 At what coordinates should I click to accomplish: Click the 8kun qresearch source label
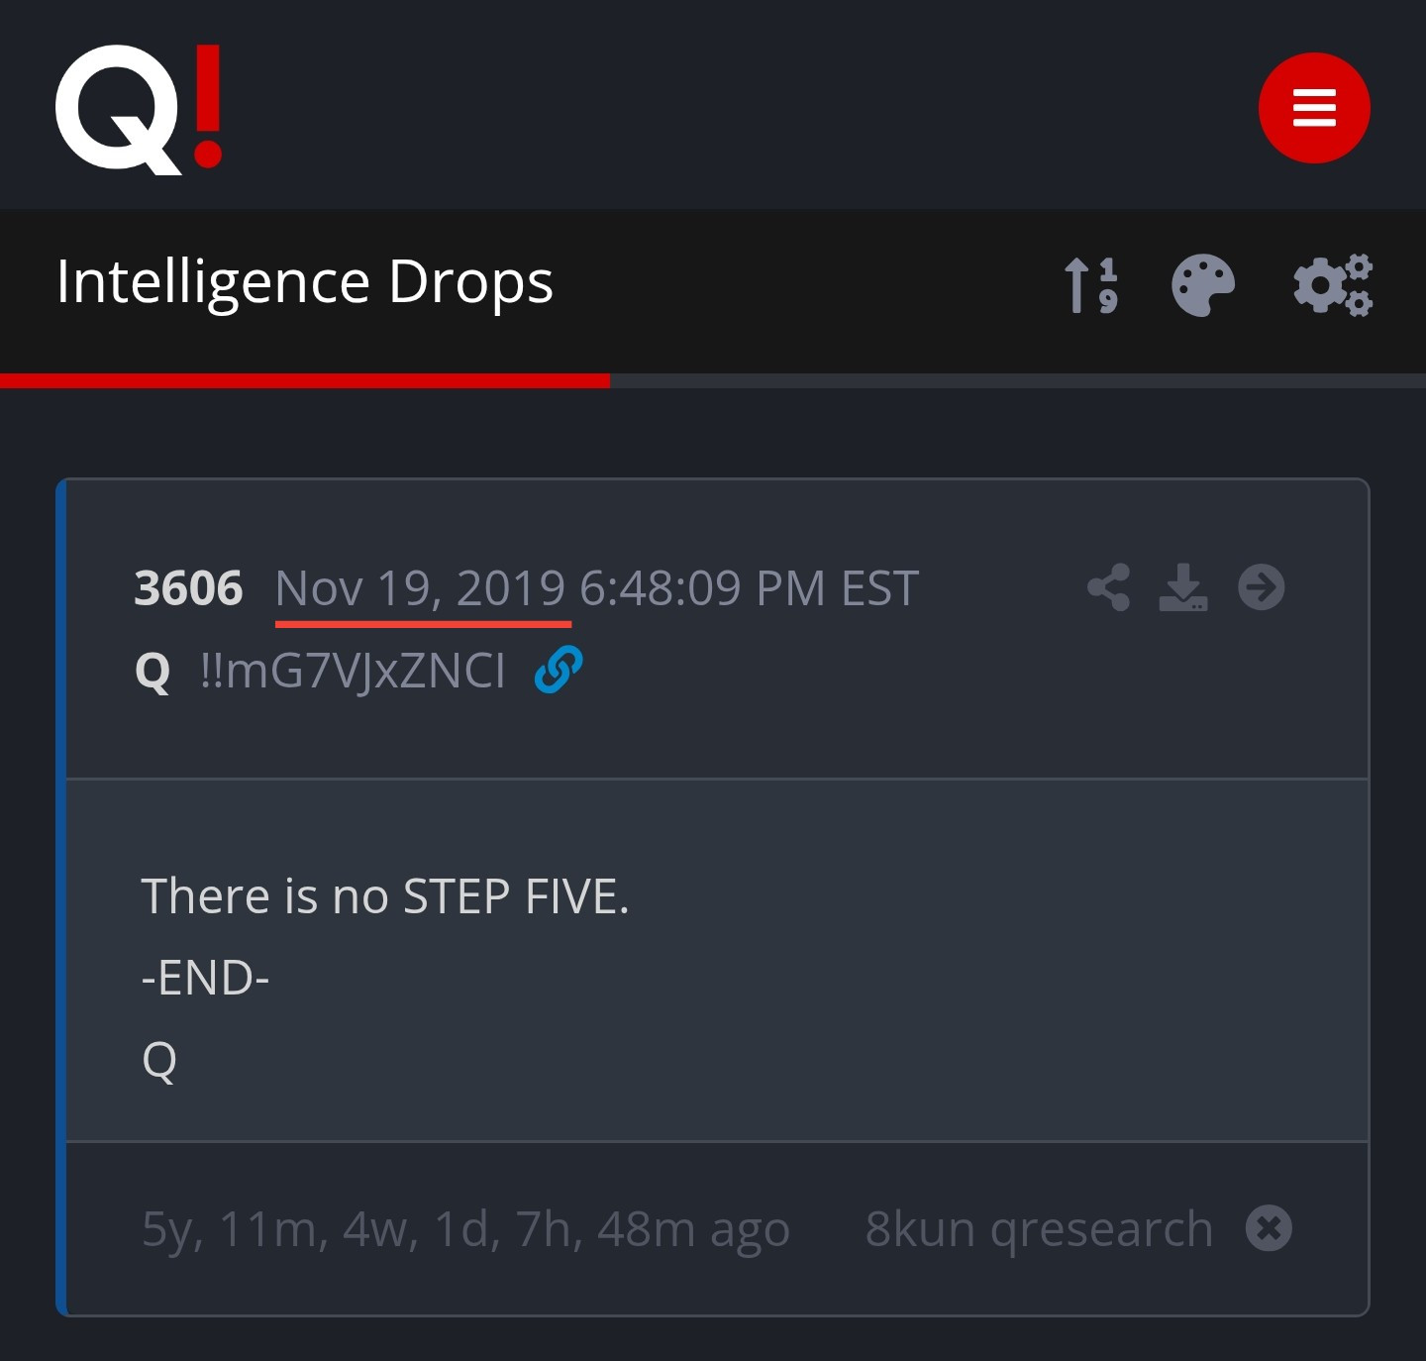pyautogui.click(x=1039, y=1229)
